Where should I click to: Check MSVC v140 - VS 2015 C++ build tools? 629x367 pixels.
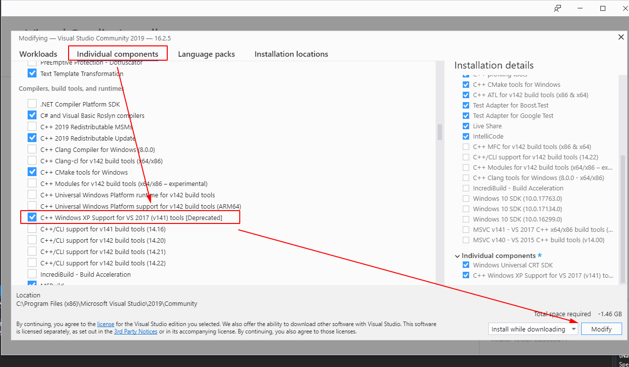[466, 240]
